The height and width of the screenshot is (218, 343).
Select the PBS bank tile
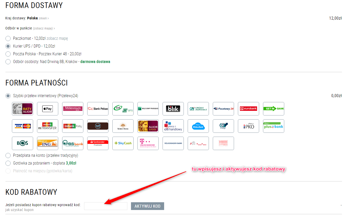[x=73, y=143]
